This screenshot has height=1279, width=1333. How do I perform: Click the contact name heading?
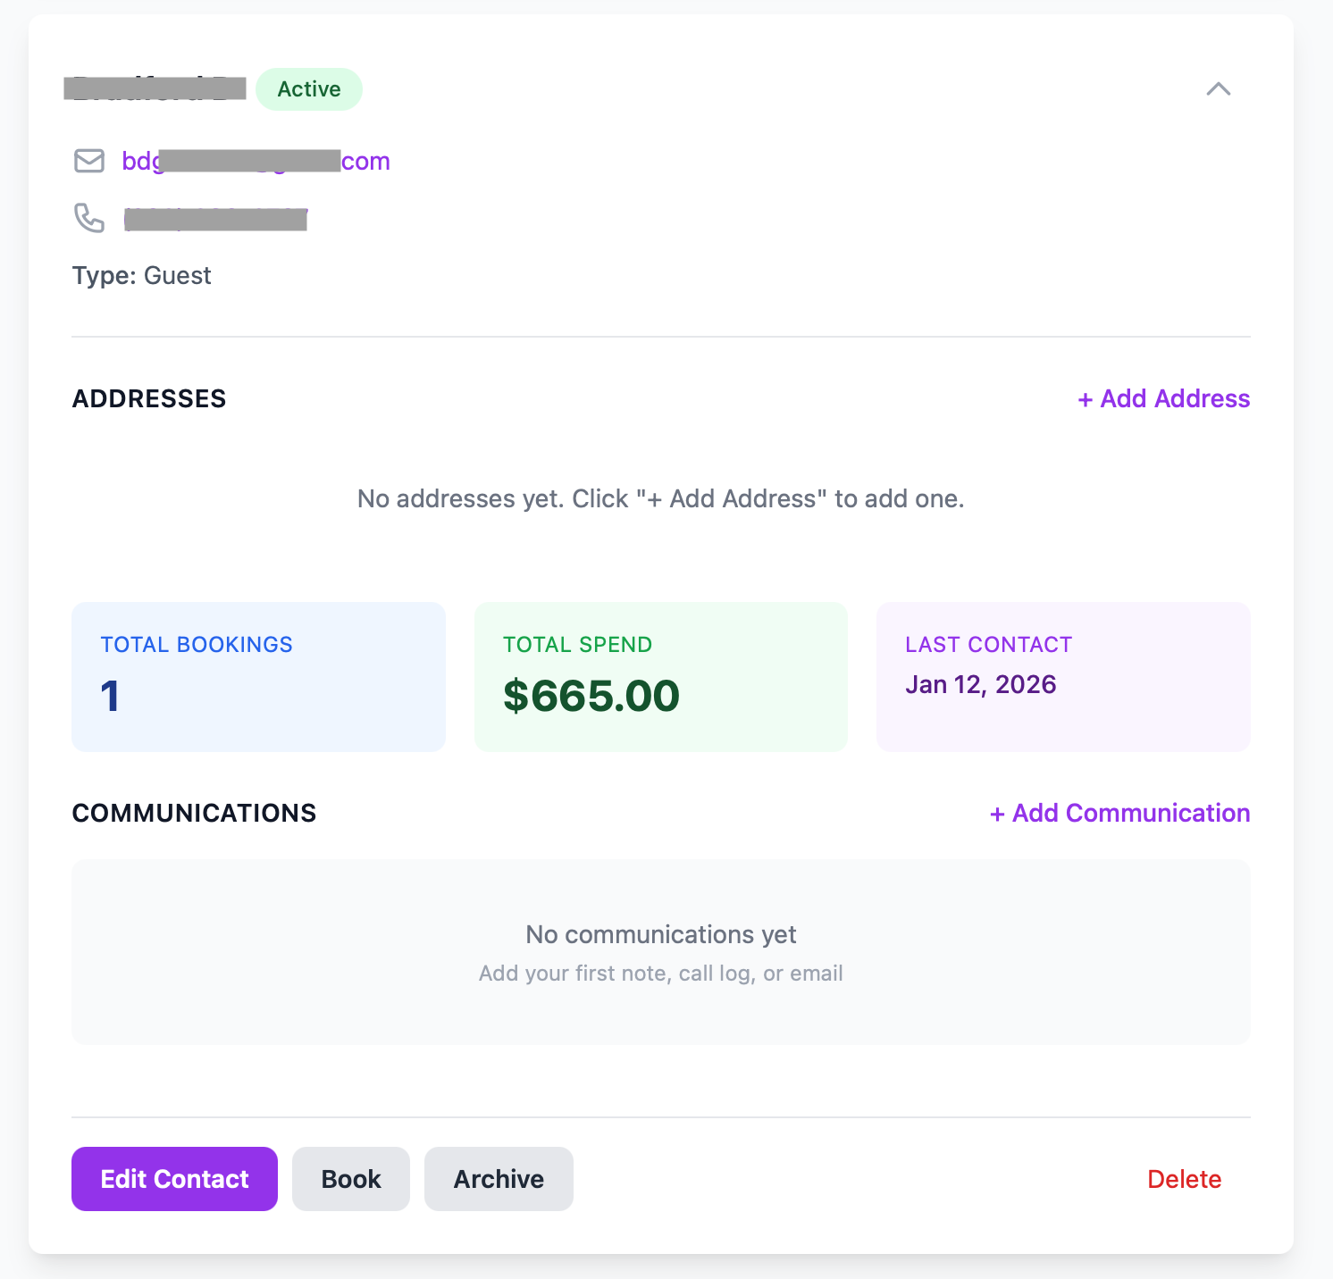pos(156,89)
